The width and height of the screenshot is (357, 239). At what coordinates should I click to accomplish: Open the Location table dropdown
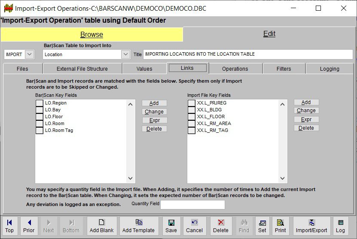pos(125,54)
